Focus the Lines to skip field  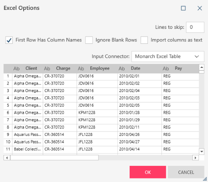[195, 27]
